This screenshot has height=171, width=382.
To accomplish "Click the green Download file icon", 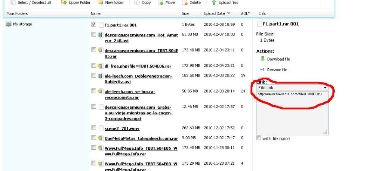I will 262,59.
